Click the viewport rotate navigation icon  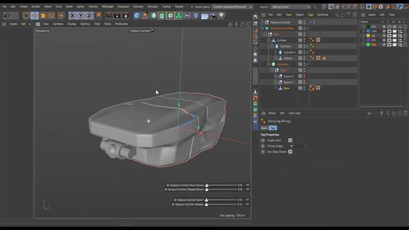(242, 24)
